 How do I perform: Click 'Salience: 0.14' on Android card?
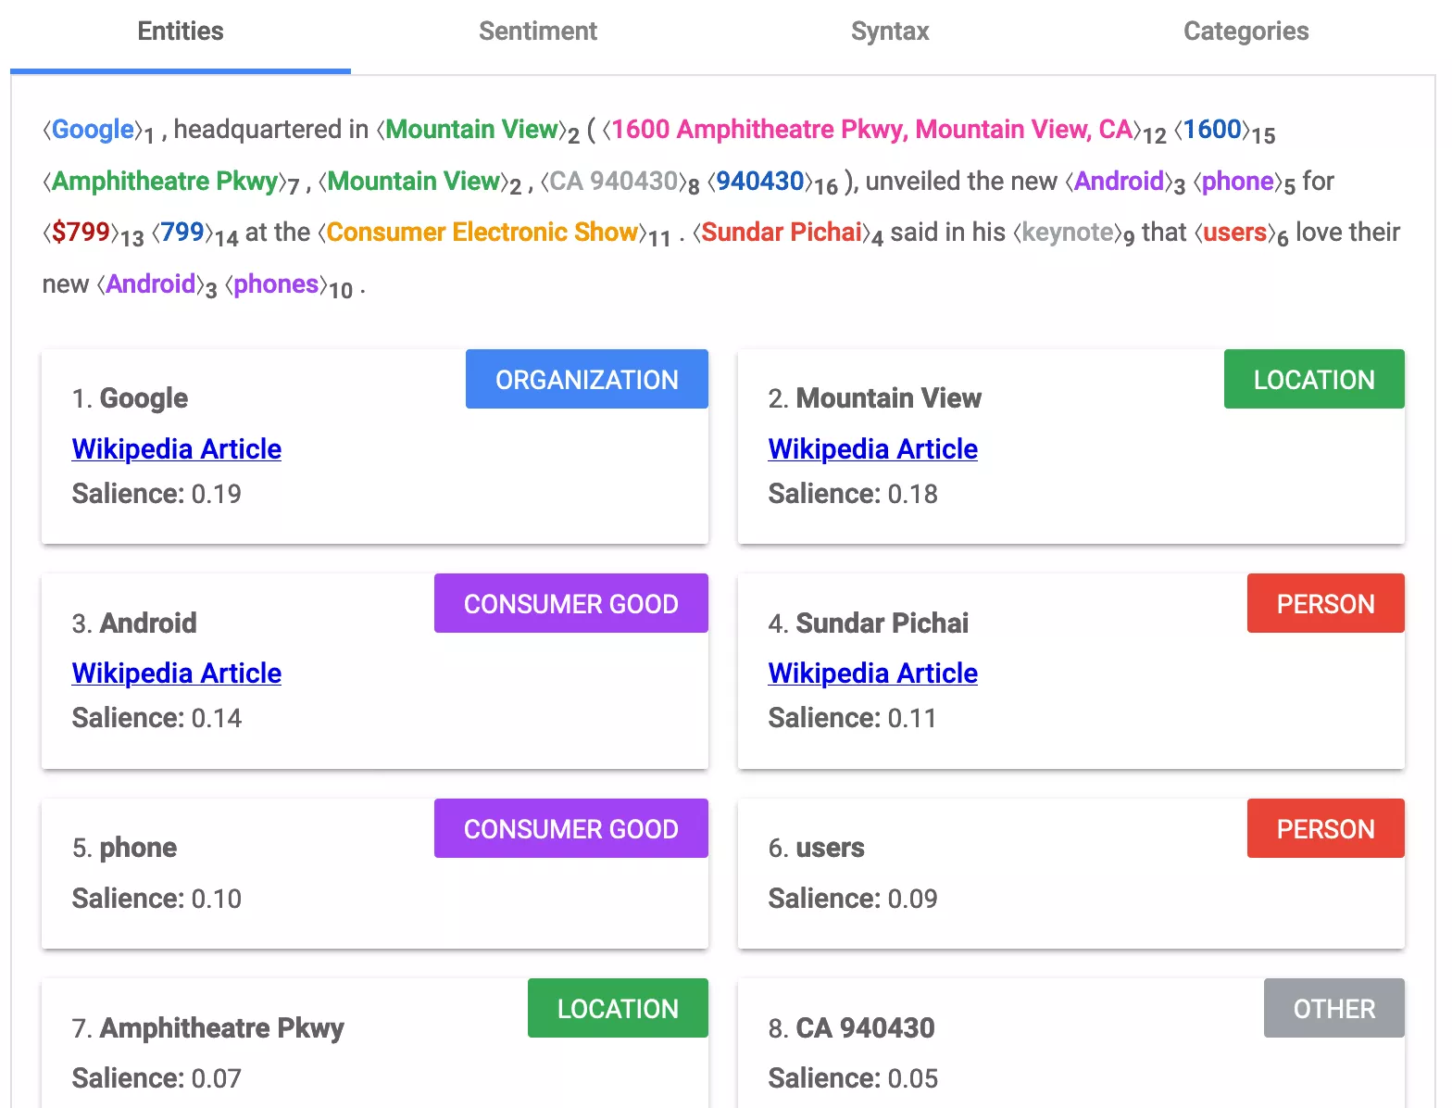[156, 718]
